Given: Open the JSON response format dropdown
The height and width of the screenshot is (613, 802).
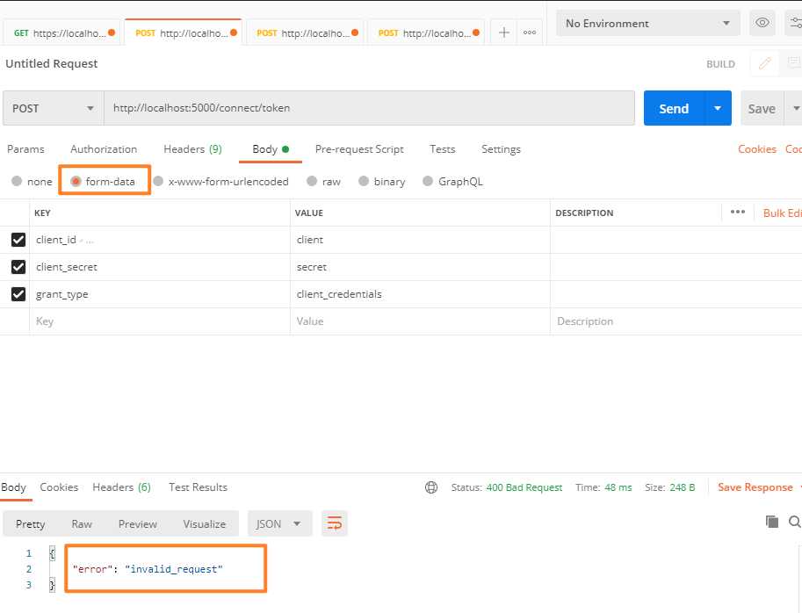Looking at the screenshot, I should (280, 523).
